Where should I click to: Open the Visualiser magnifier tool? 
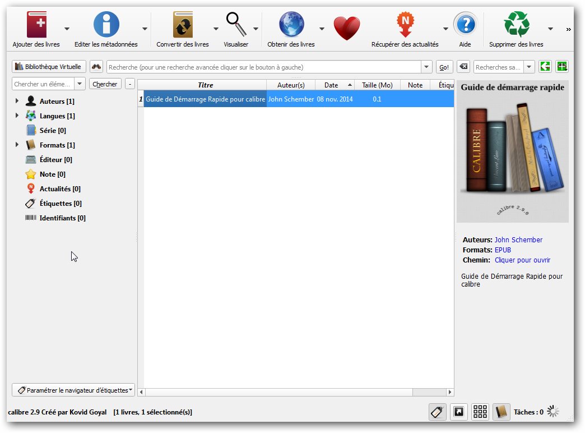(x=236, y=25)
